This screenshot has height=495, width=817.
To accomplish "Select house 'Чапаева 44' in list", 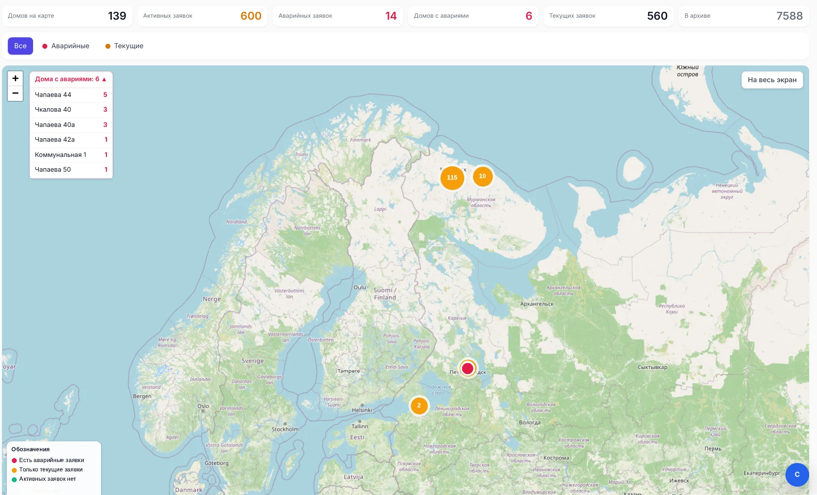I will (71, 94).
